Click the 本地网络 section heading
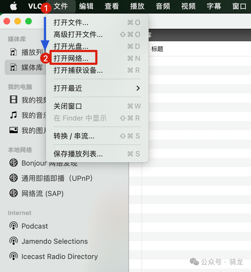 tap(20, 150)
